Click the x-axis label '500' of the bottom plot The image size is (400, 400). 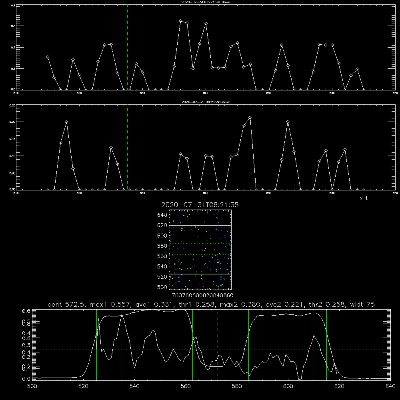pyautogui.click(x=32, y=386)
